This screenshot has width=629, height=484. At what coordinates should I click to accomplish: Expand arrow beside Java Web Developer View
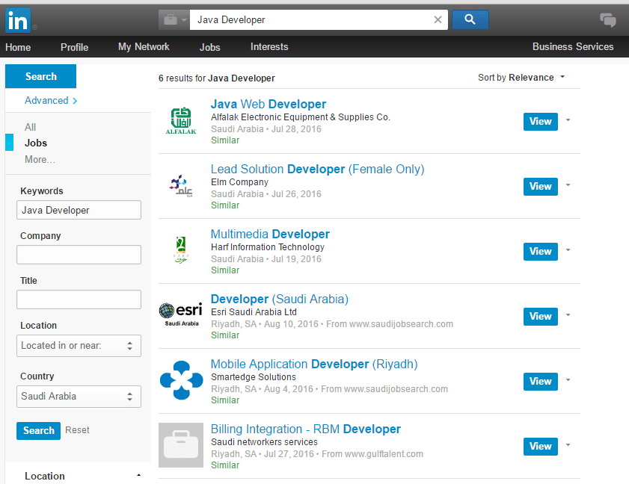568,120
